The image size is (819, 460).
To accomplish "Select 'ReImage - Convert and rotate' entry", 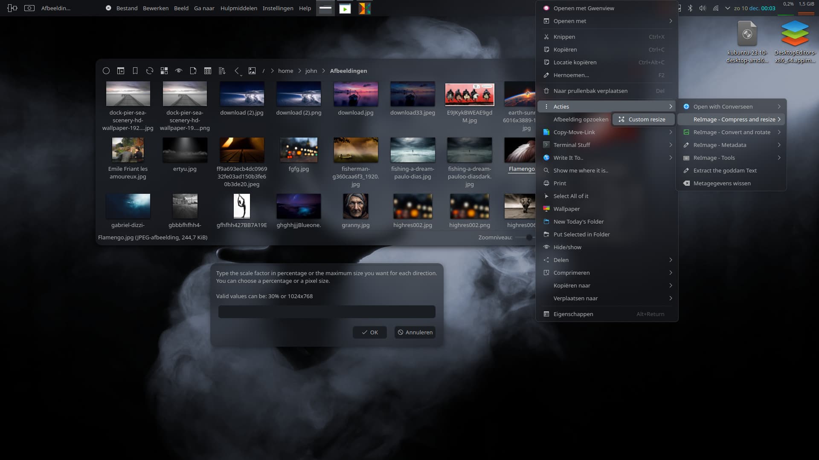I will pos(732,132).
